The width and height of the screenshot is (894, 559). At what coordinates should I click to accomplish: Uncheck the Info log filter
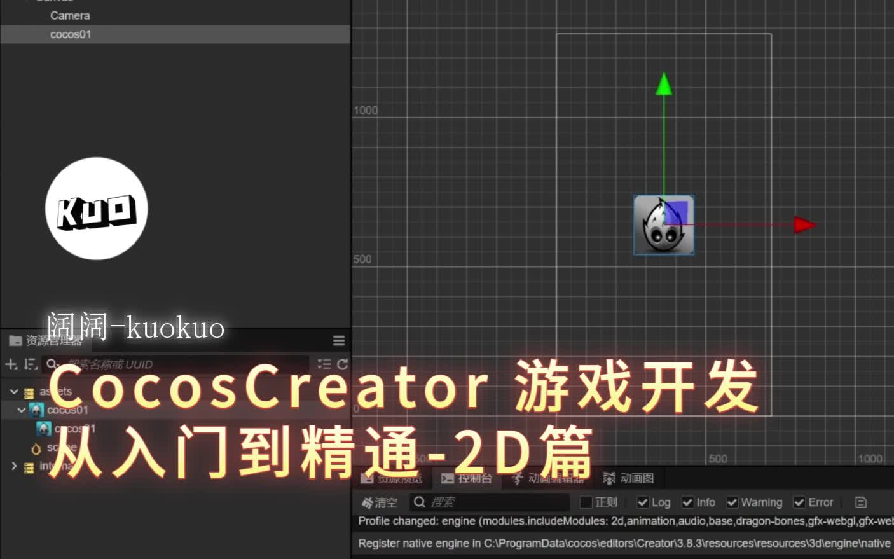687,502
